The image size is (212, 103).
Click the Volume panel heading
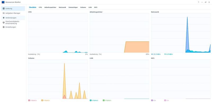(31, 58)
